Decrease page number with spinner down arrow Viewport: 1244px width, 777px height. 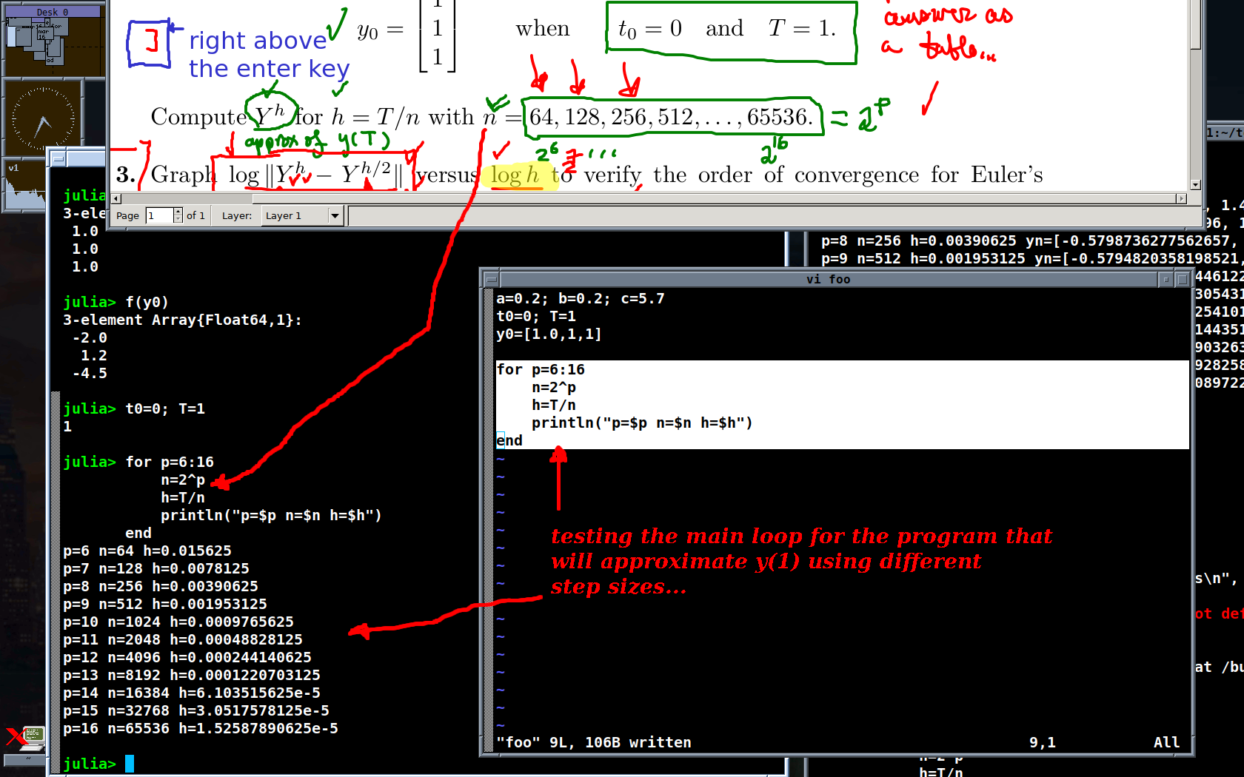(178, 220)
